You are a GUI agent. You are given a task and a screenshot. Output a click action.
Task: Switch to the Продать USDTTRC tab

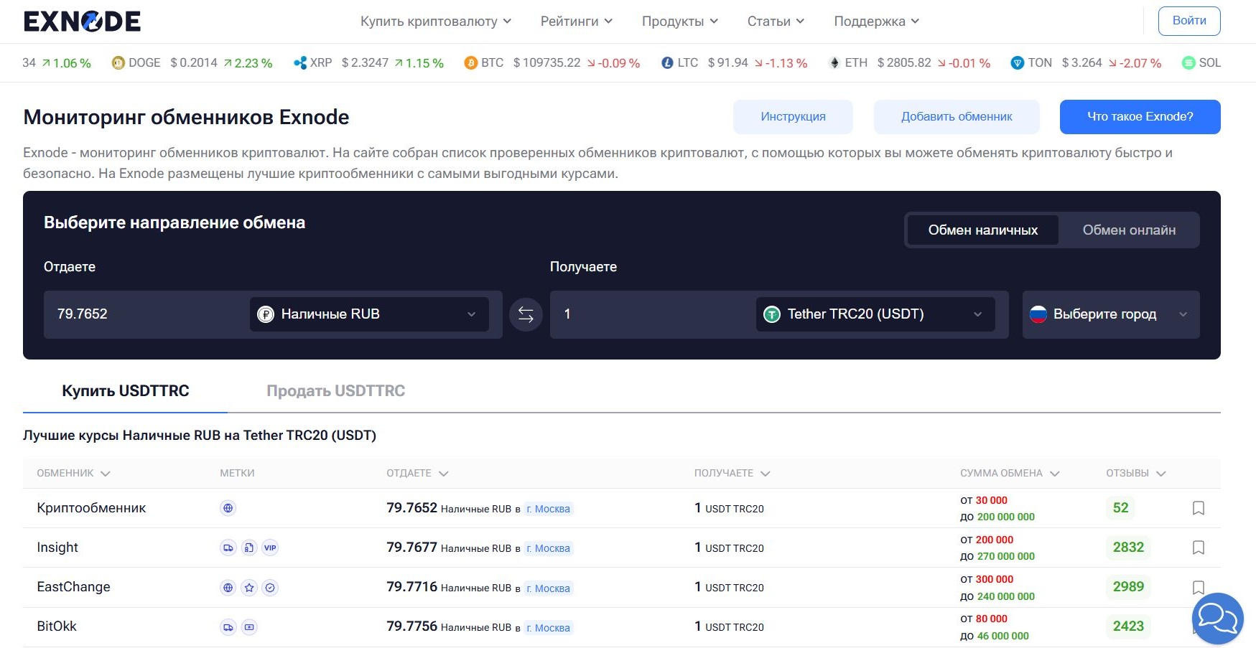pos(336,390)
